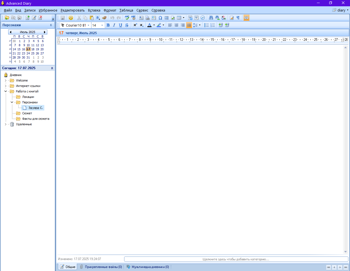Toggle justify text alignment
Image resolution: width=350 pixels, height=271 pixels.
[189, 25]
